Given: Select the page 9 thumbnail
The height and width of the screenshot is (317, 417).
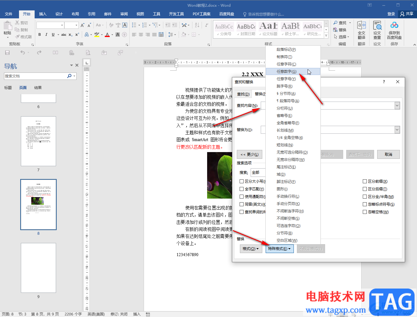Looking at the screenshot, I should 38,268.
